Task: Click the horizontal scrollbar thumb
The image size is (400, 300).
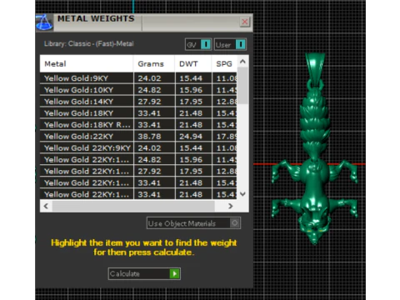Action: tap(133, 206)
